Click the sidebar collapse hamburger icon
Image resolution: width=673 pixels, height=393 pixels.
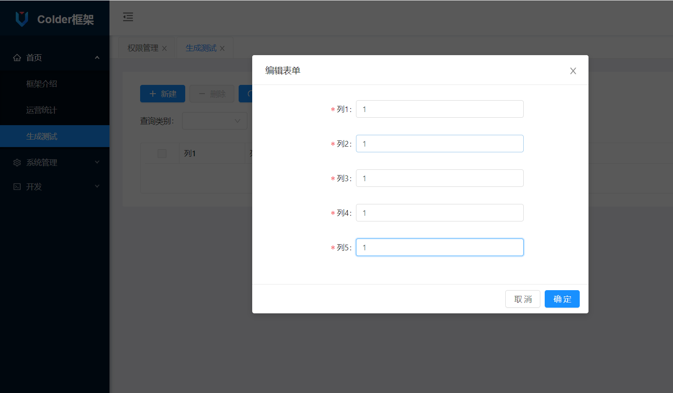128,17
